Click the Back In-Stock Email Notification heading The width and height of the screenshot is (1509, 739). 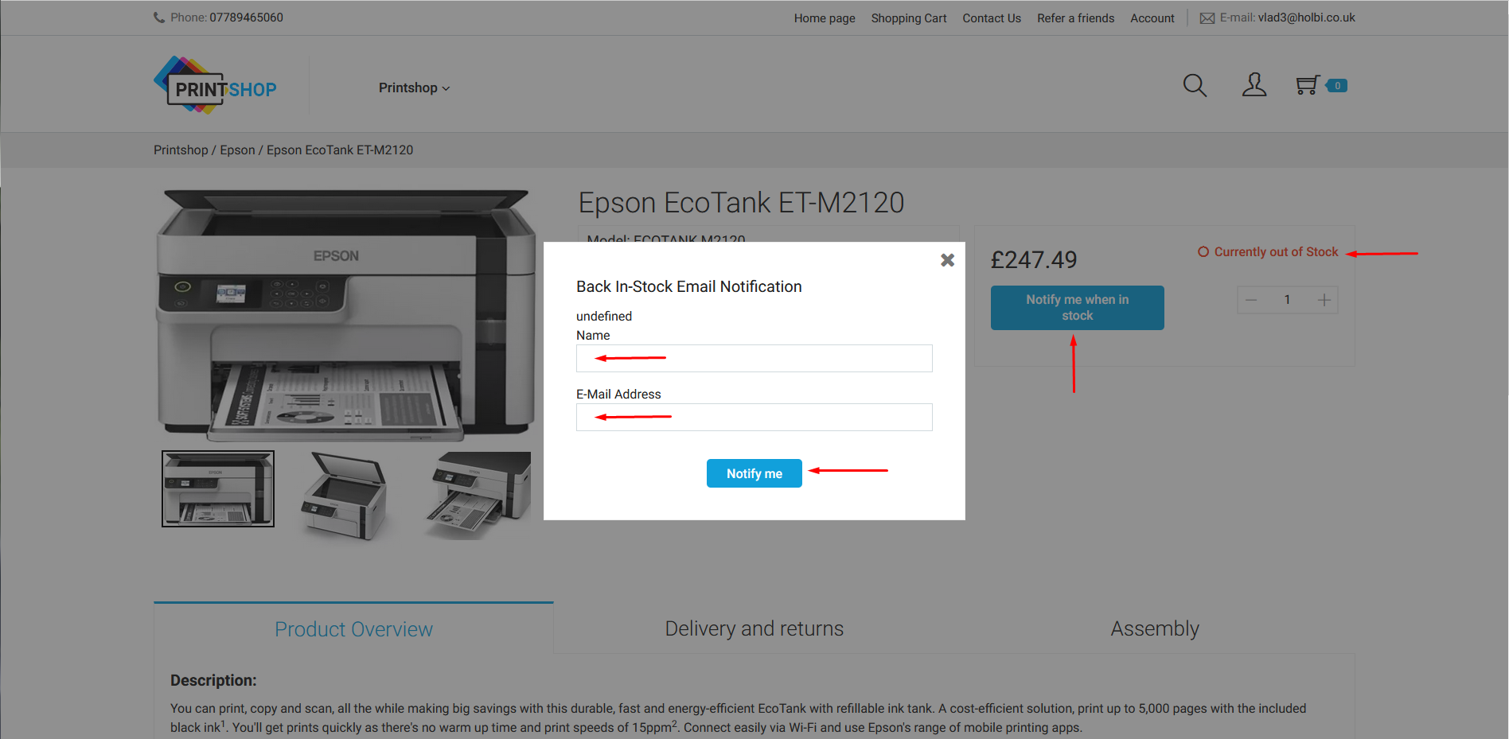[688, 286]
